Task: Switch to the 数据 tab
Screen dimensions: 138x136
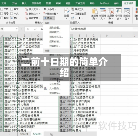Action: 49,3
